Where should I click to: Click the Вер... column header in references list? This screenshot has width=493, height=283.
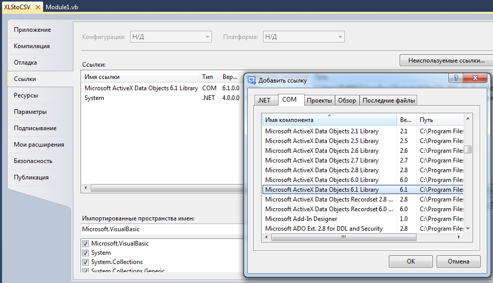tap(231, 76)
